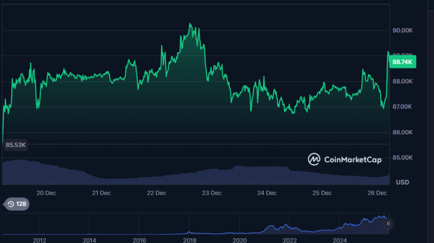Select 2022 on the mini timeline

pyautogui.click(x=289, y=240)
